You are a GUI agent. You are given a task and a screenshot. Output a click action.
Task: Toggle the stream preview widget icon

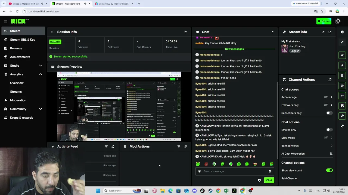[342, 55]
